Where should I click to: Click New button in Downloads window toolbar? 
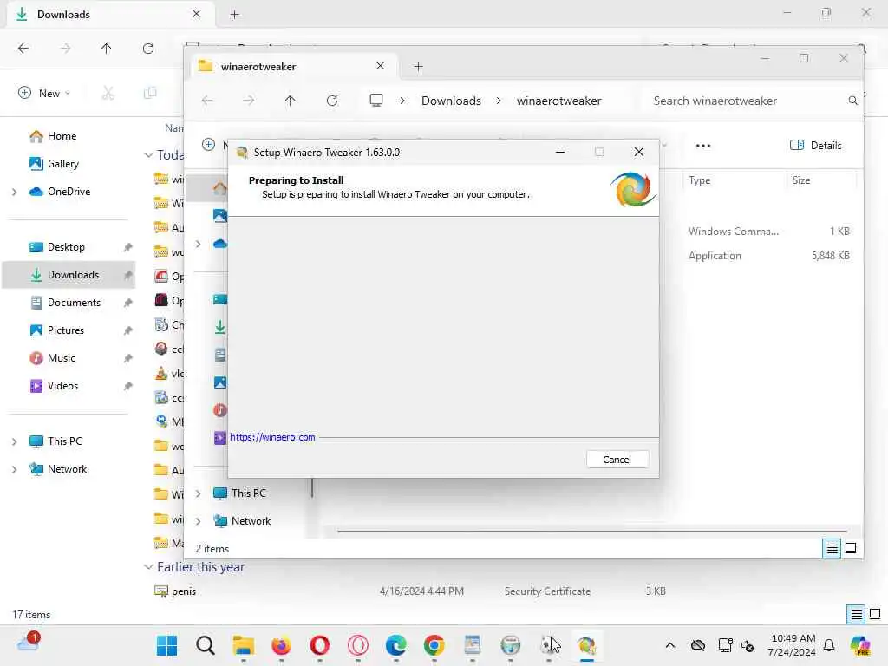pos(44,93)
